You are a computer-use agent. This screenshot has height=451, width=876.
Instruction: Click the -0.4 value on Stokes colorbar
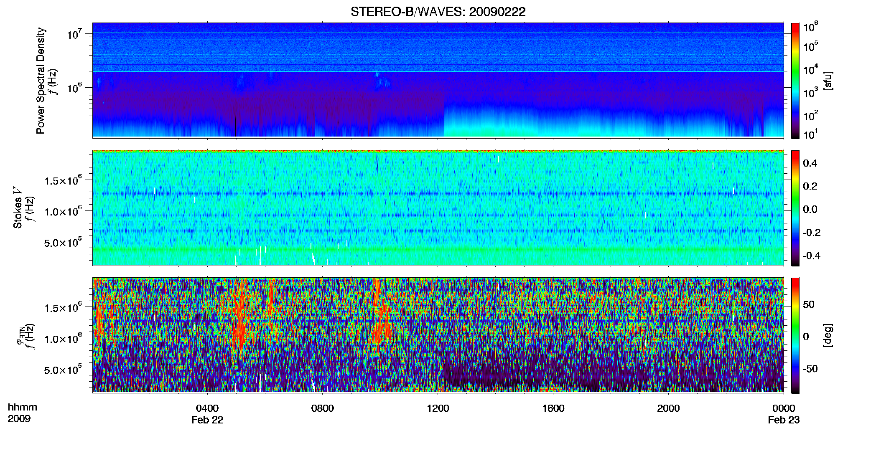[x=812, y=256]
